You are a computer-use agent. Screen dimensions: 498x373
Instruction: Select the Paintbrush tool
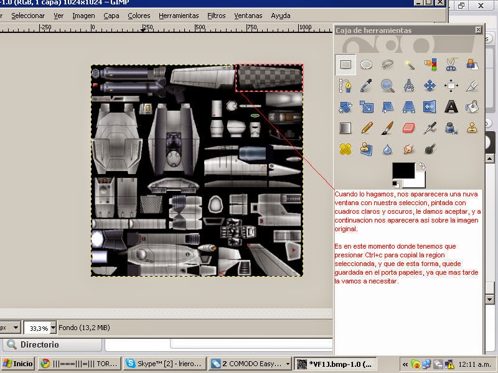(387, 128)
